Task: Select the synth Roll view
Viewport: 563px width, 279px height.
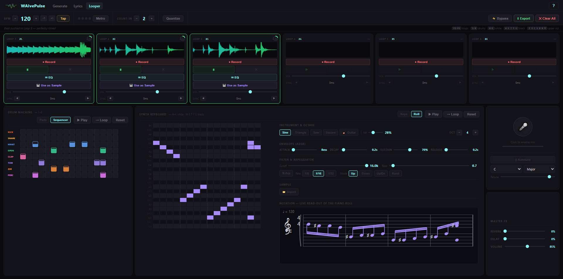Action: tap(416, 114)
